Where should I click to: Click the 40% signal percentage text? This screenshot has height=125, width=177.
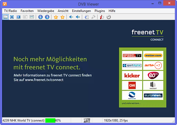tap(58, 120)
